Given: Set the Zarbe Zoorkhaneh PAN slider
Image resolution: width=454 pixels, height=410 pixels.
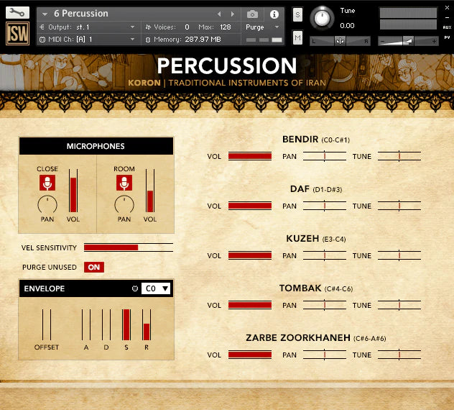Looking at the screenshot, I should [x=325, y=355].
